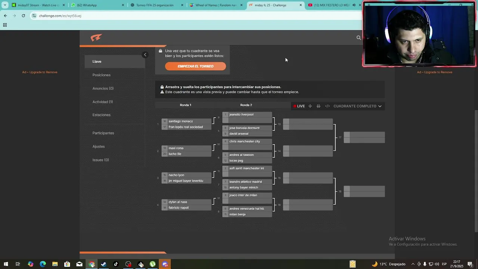The height and width of the screenshot is (269, 478).
Task: Select participant maxi roma
Action: point(186,148)
